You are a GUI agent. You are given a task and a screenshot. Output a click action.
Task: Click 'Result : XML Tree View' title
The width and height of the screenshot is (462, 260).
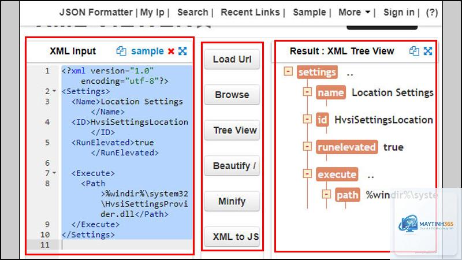click(342, 51)
